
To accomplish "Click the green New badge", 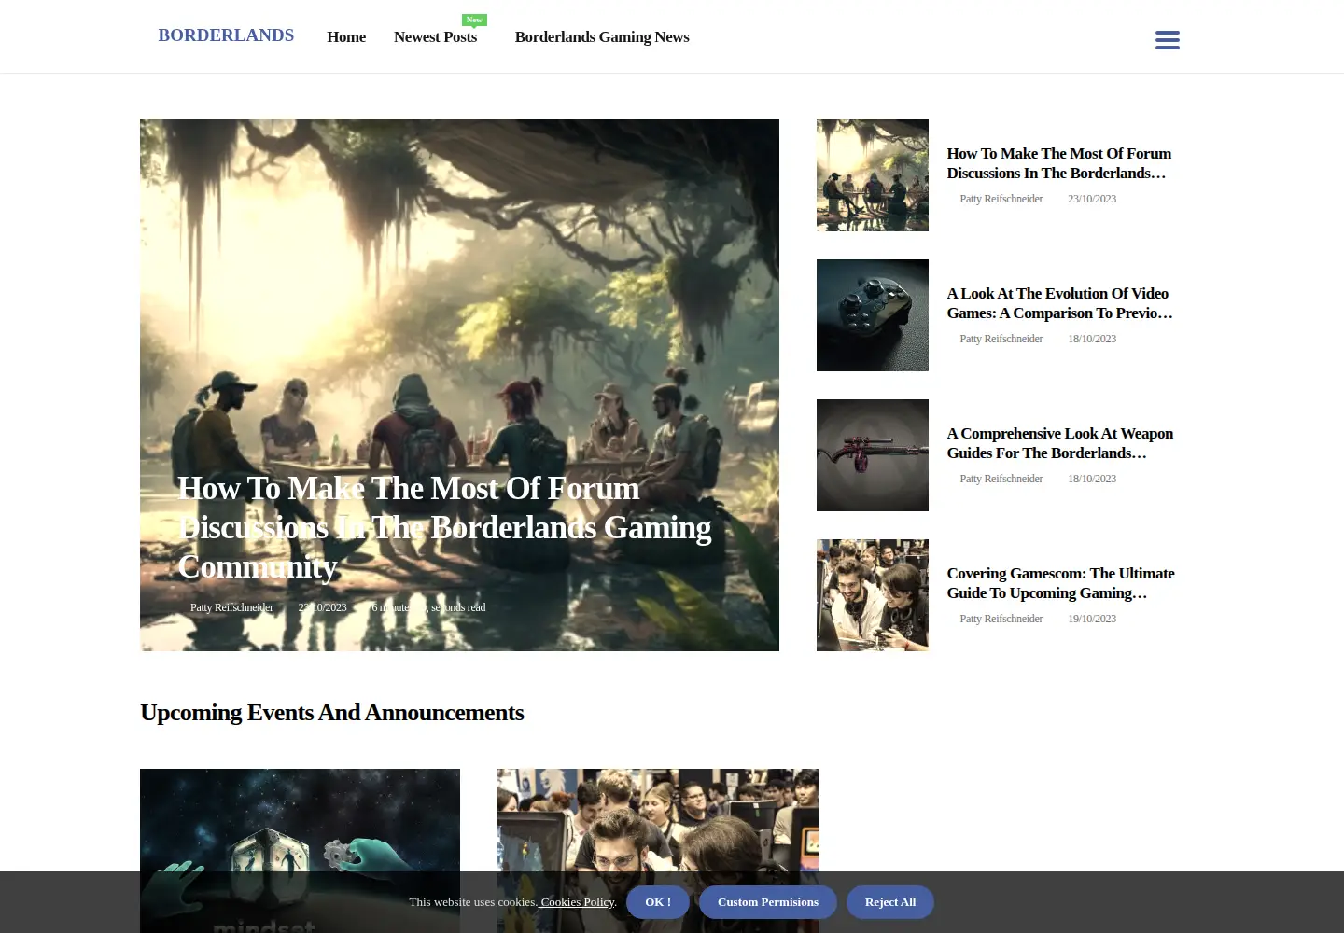I will (474, 20).
